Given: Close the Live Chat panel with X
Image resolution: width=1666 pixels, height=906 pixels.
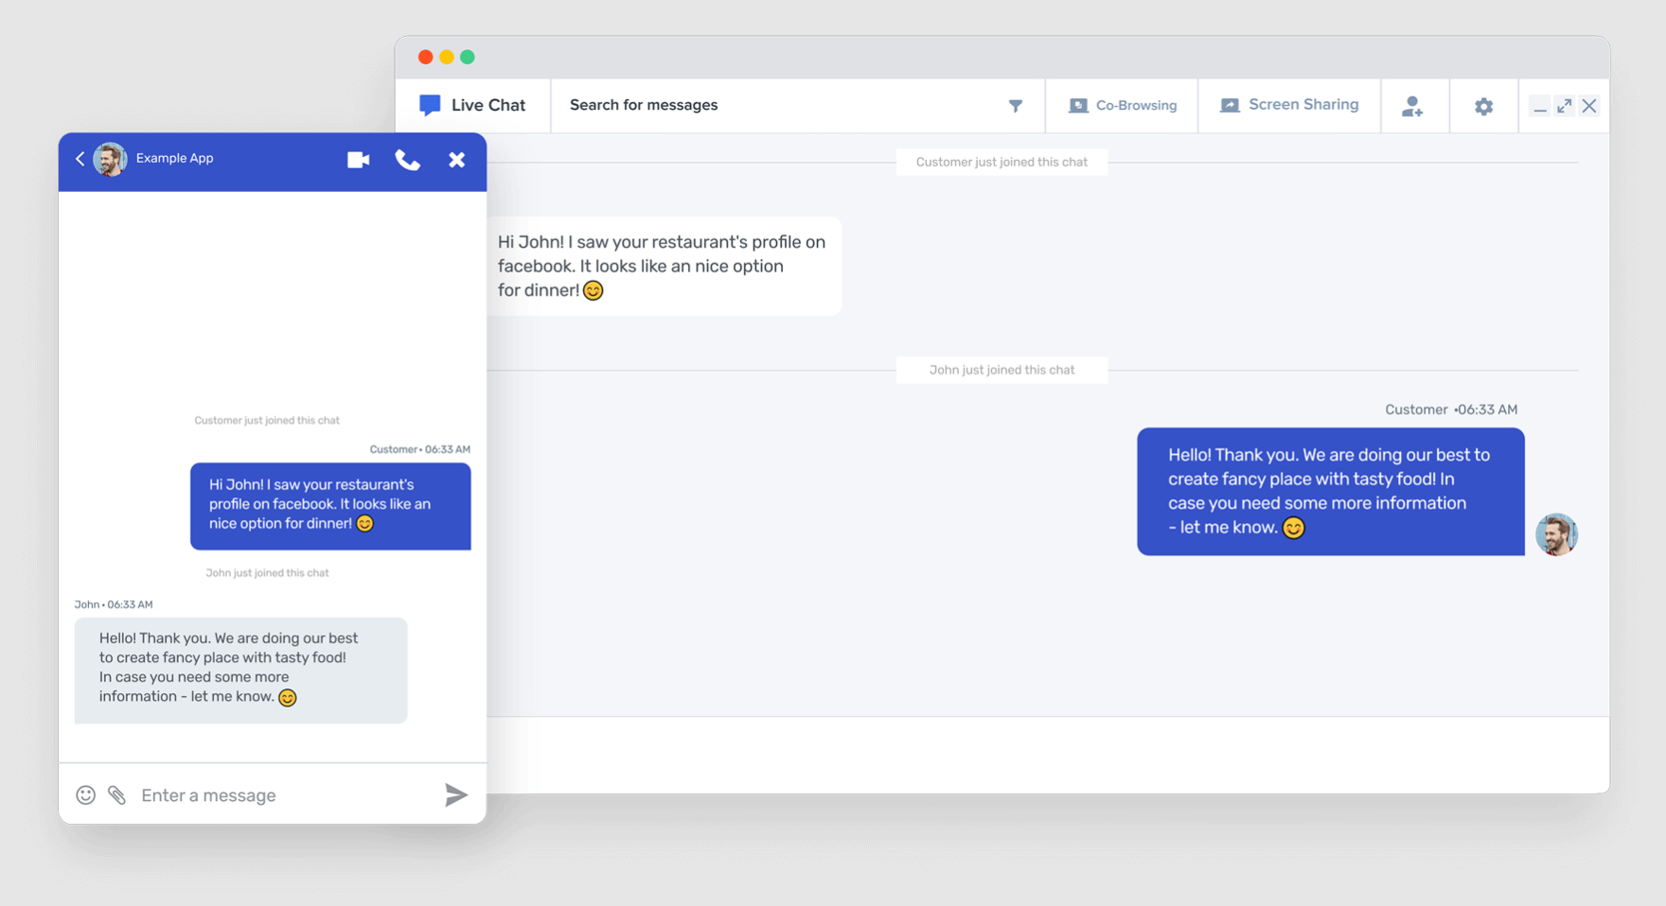Looking at the screenshot, I should 1589,106.
